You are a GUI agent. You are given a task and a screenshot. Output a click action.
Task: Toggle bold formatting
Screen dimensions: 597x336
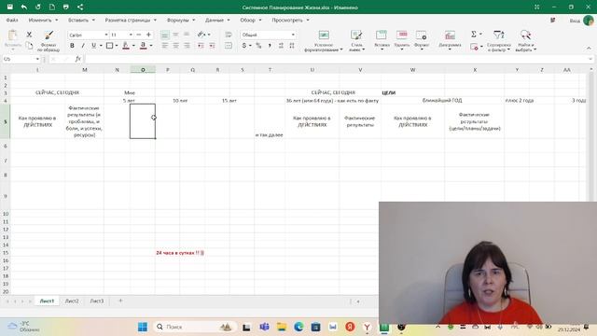(72, 46)
